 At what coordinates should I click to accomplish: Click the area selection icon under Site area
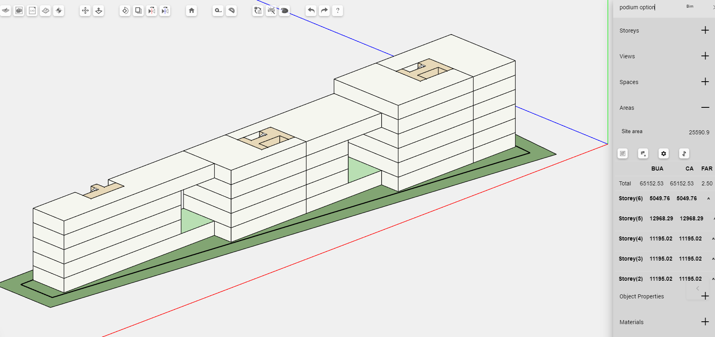point(623,153)
